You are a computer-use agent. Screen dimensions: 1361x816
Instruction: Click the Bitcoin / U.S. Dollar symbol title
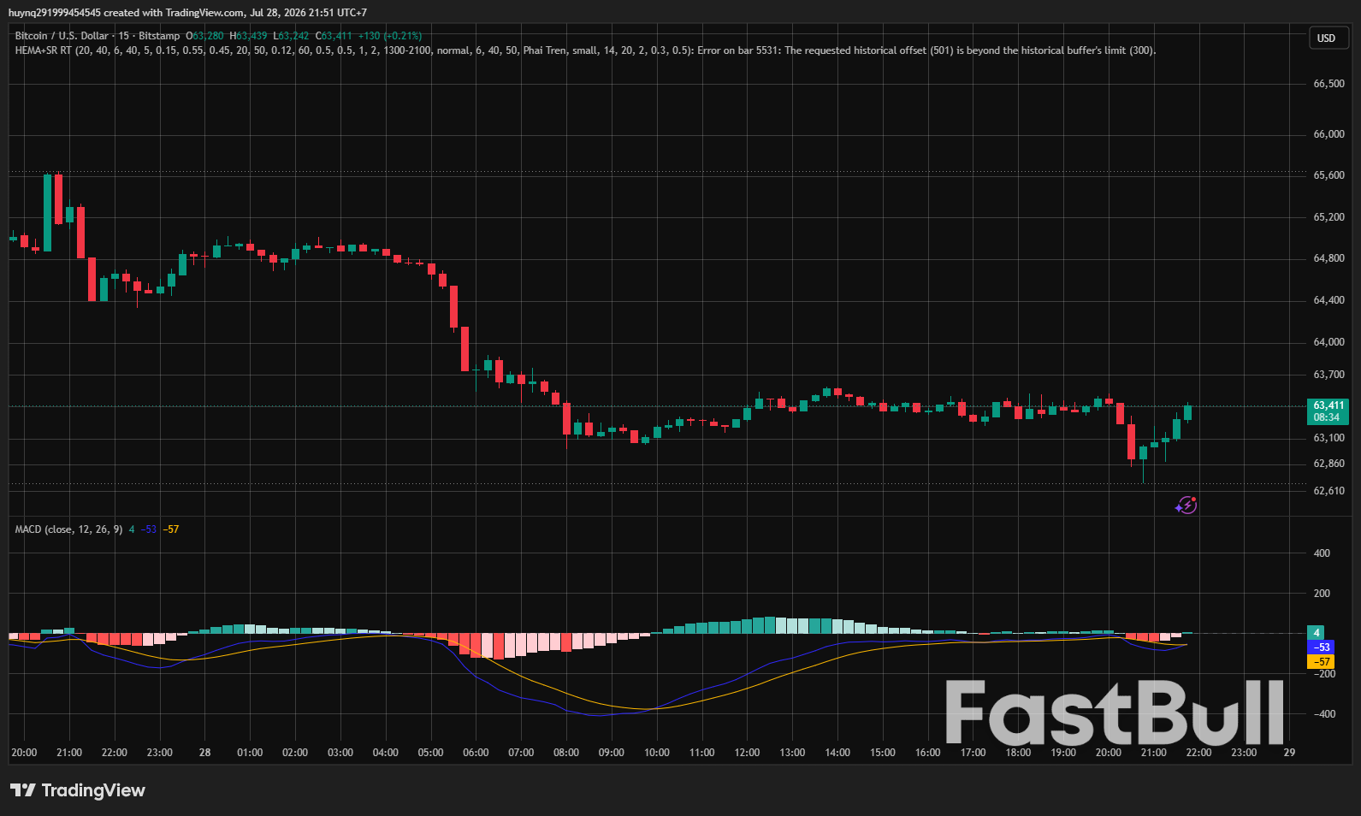[62, 36]
